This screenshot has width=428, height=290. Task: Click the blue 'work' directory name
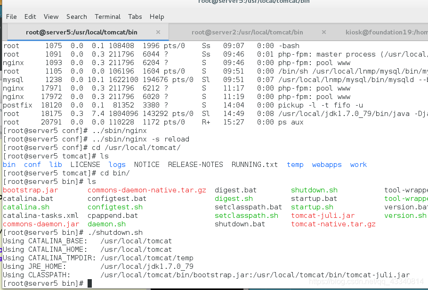tap(359, 165)
